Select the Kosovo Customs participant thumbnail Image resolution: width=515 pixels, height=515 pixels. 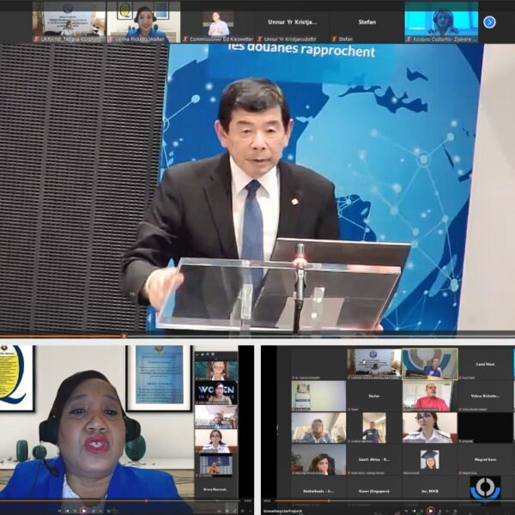[441, 22]
